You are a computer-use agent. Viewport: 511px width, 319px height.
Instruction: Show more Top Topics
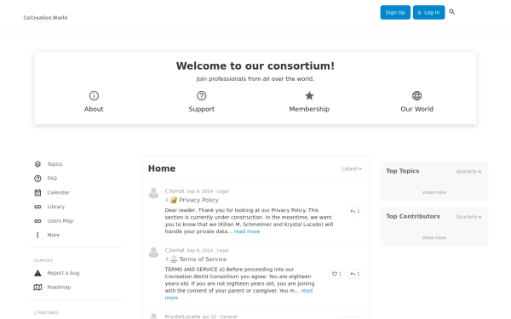click(x=434, y=192)
